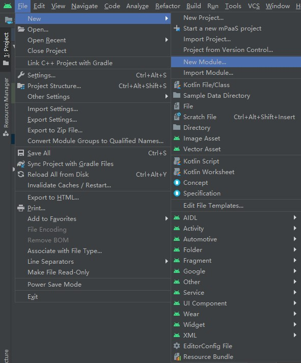Expand Open Recent submenu arrow
Screen dimensions: 301x363
click(167, 40)
